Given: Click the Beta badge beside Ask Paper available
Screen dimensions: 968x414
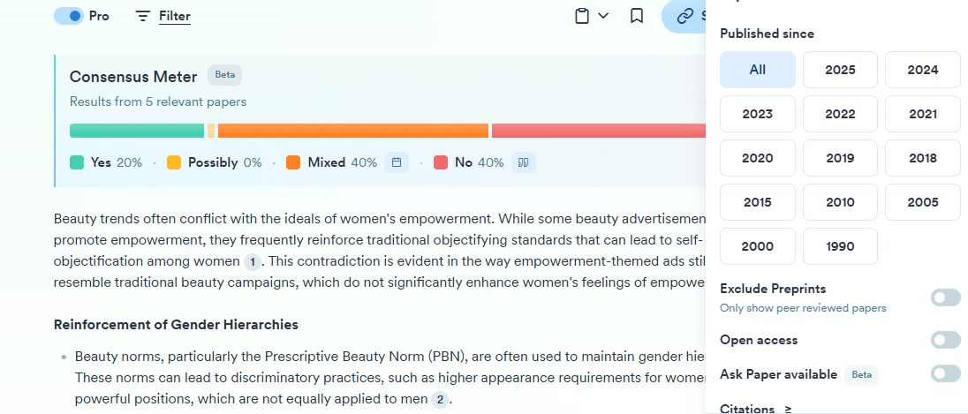Looking at the screenshot, I should pyautogui.click(x=861, y=374).
